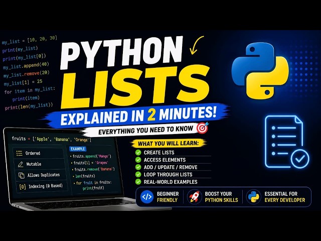Click the rocket icon by Boost Your Python Skills
The width and height of the screenshot is (321, 241).
click(194, 197)
